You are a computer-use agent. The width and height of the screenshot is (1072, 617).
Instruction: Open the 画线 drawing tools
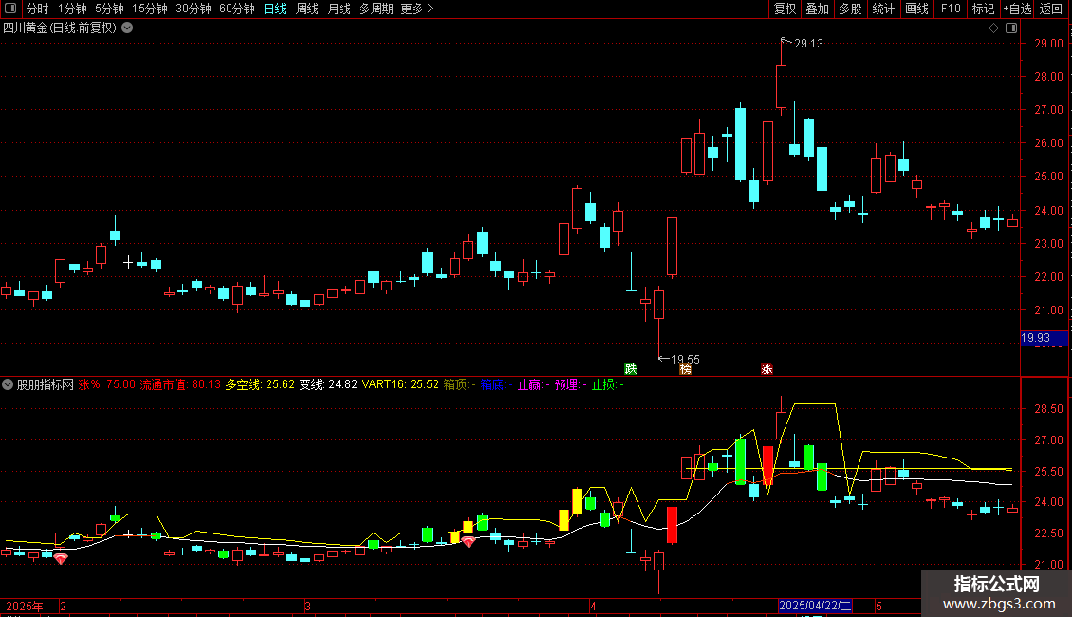[x=916, y=9]
